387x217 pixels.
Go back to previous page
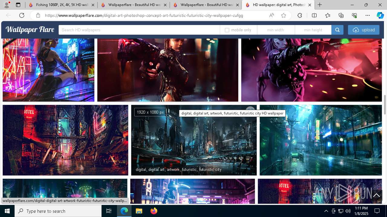pos(8,15)
